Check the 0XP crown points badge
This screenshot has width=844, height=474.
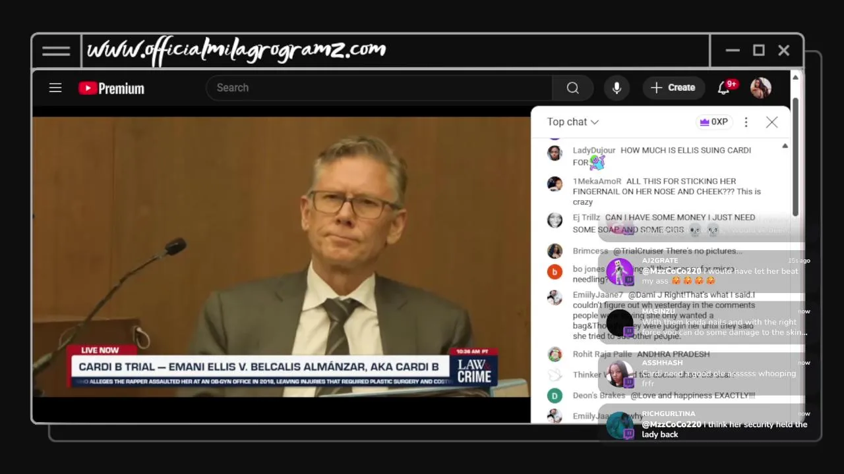[x=714, y=122]
